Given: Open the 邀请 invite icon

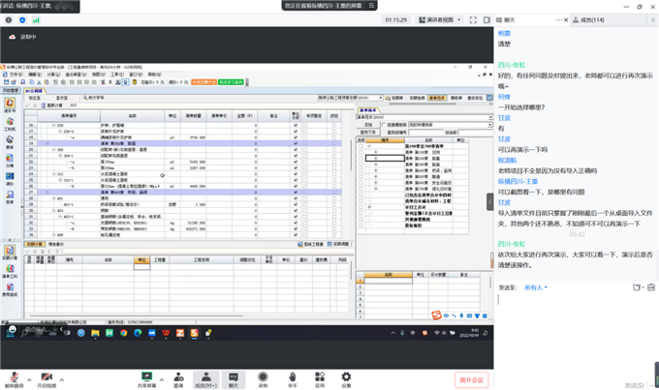Looking at the screenshot, I should pos(176,375).
